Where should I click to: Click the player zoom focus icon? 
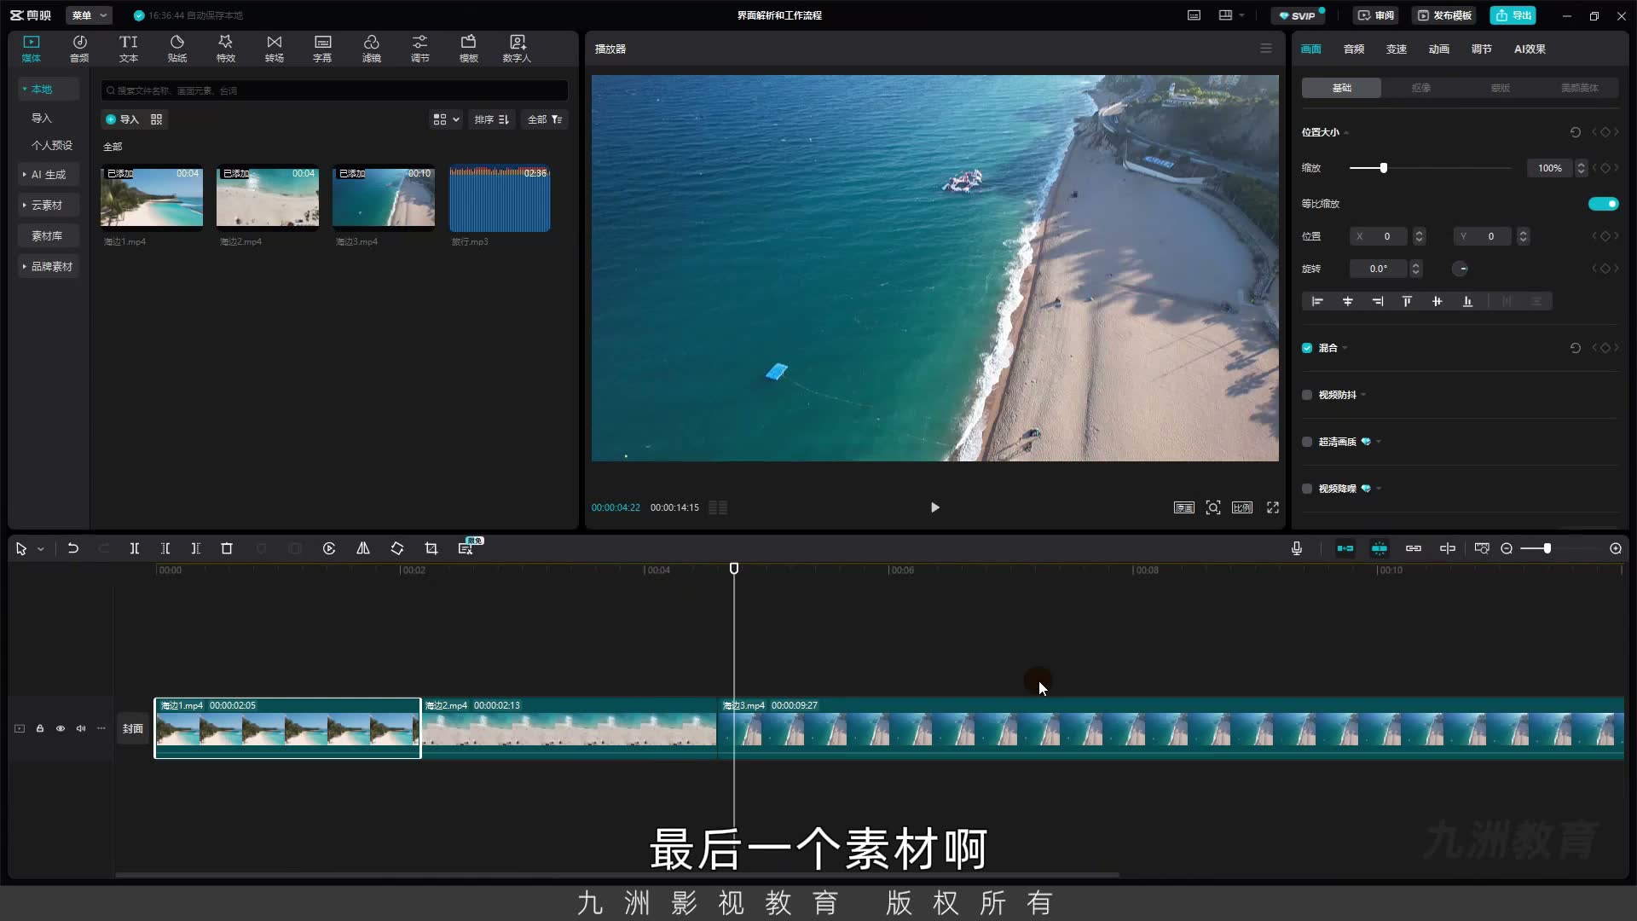tap(1213, 507)
